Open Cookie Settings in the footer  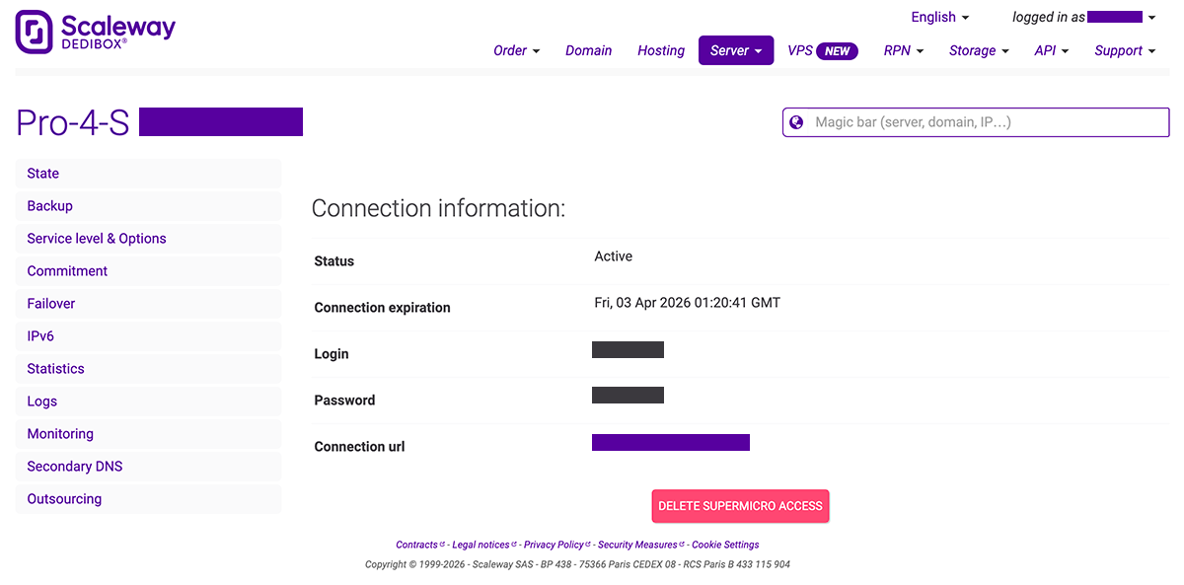coord(725,545)
